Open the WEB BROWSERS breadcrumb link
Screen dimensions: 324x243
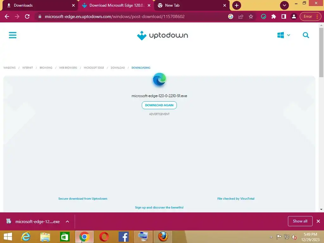pos(68,68)
